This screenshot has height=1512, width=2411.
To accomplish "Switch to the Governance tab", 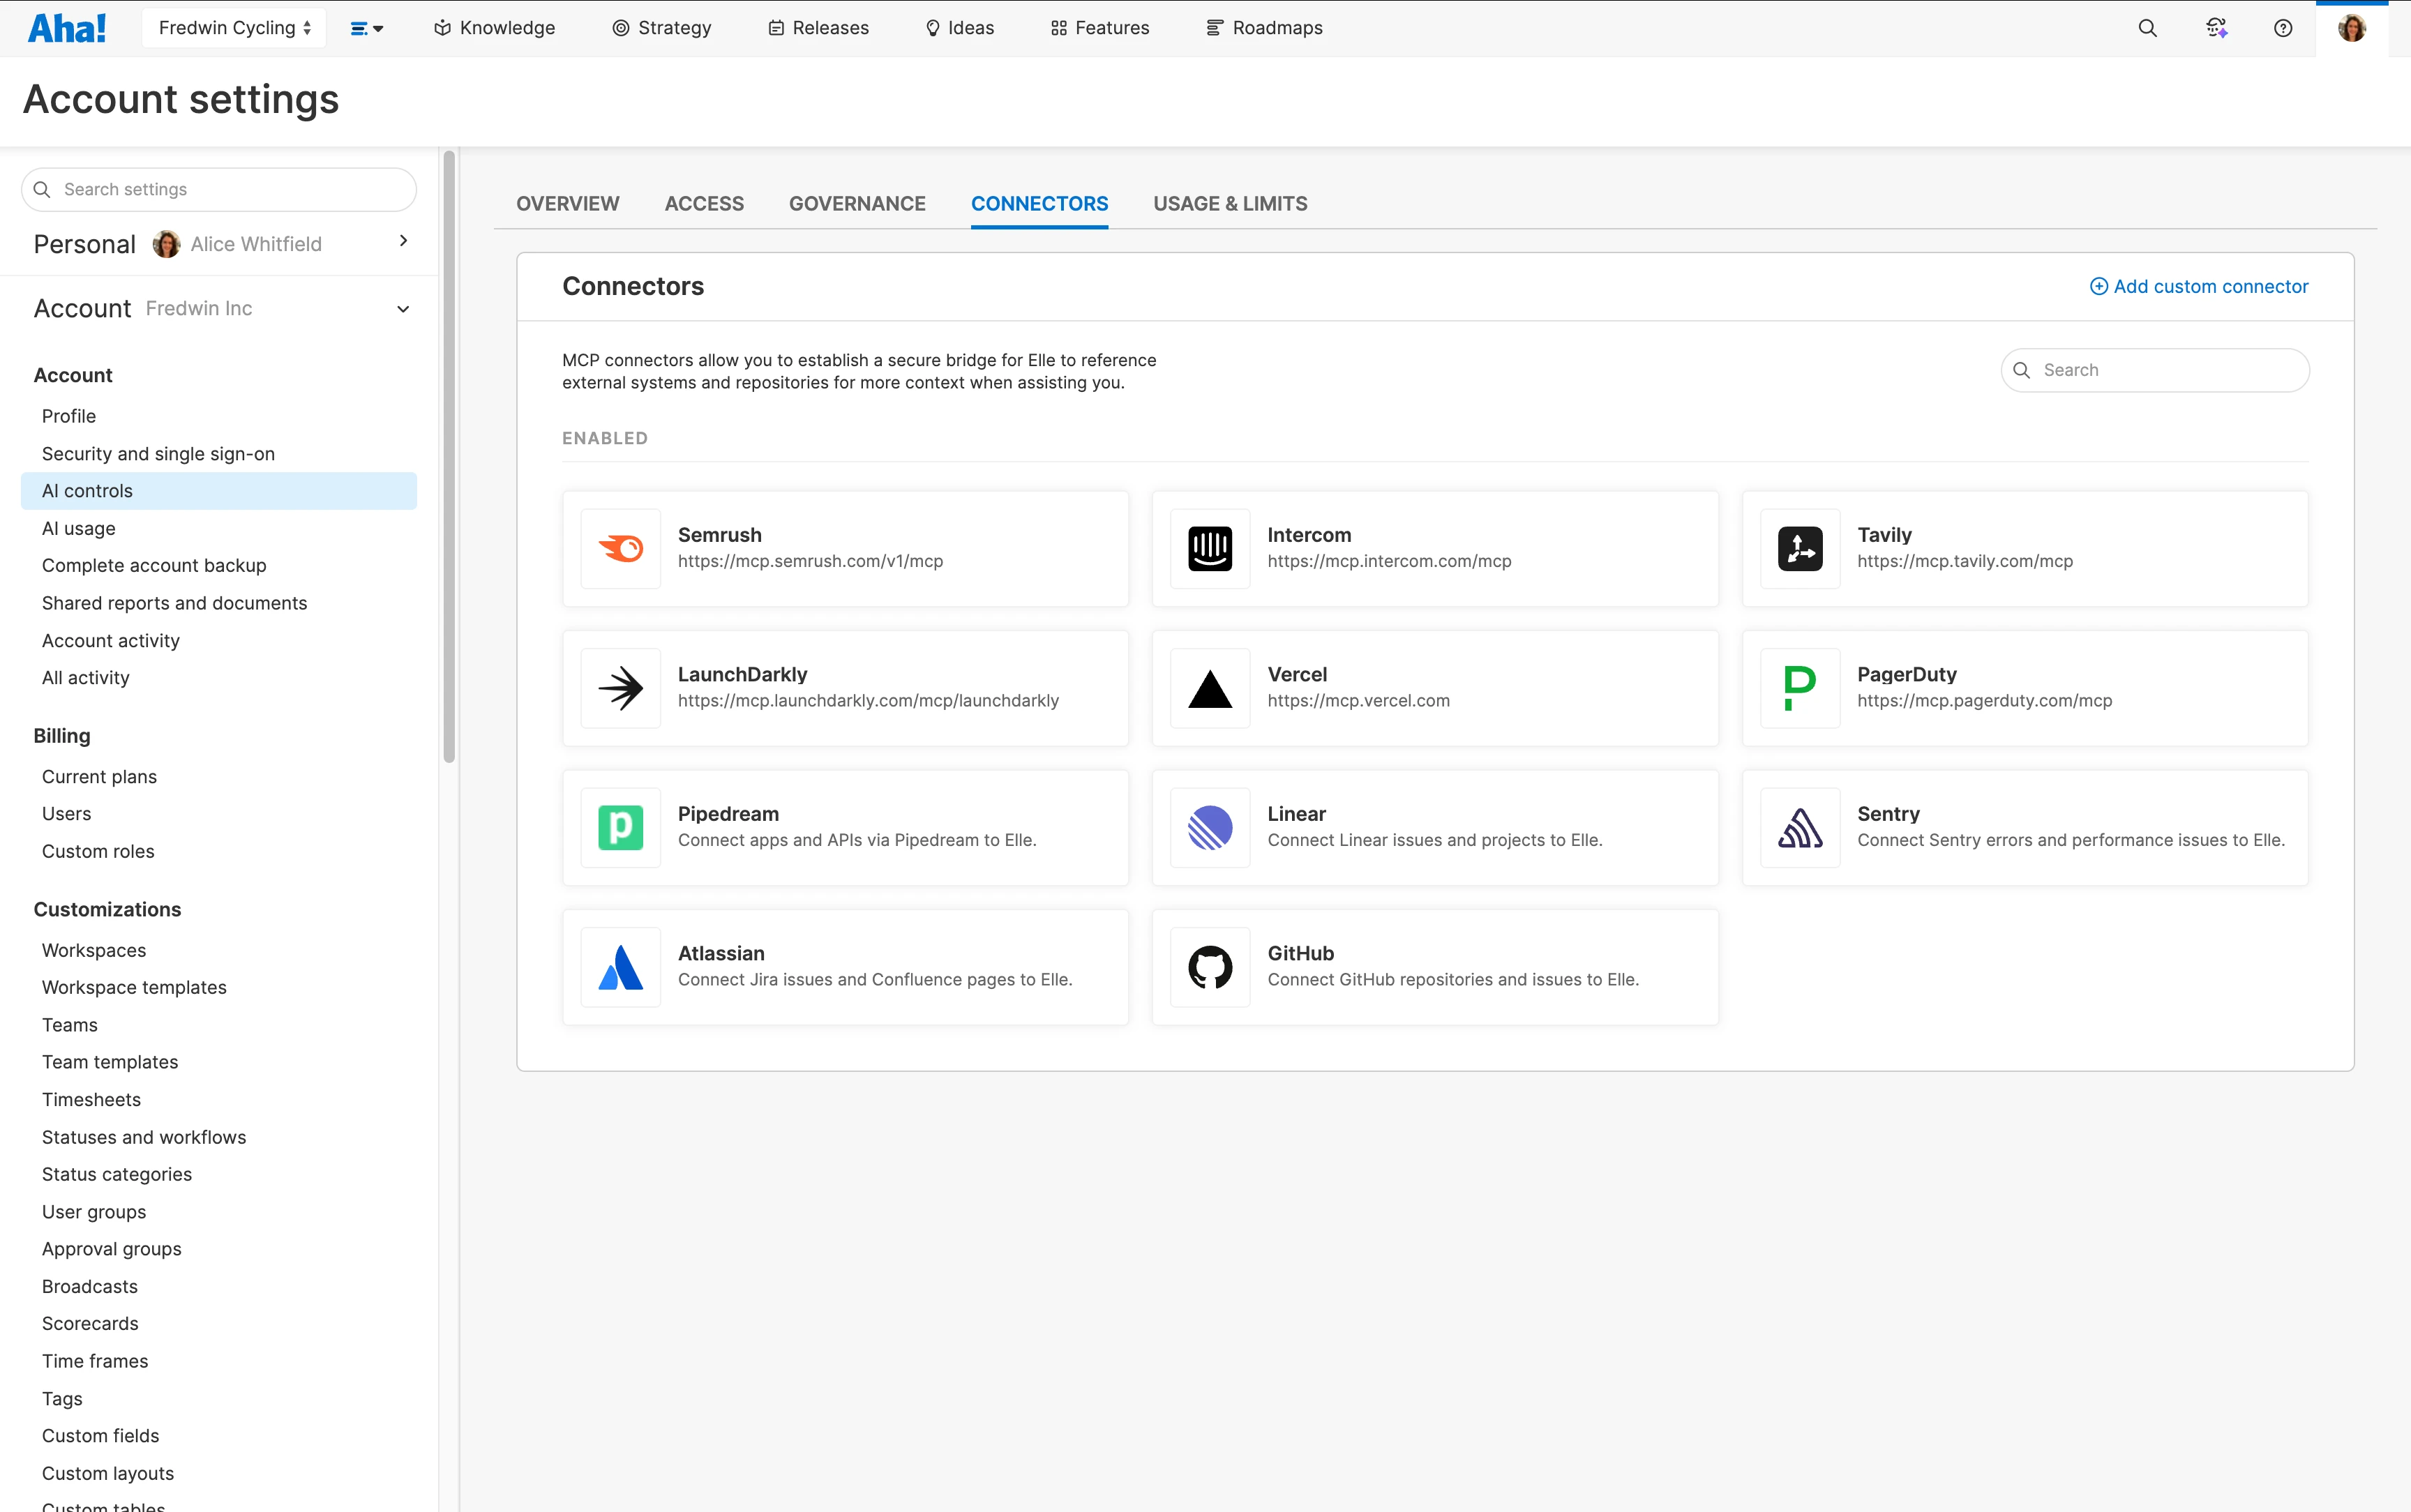I will 857,204.
